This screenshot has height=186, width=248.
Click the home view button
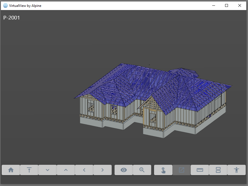tap(11, 170)
